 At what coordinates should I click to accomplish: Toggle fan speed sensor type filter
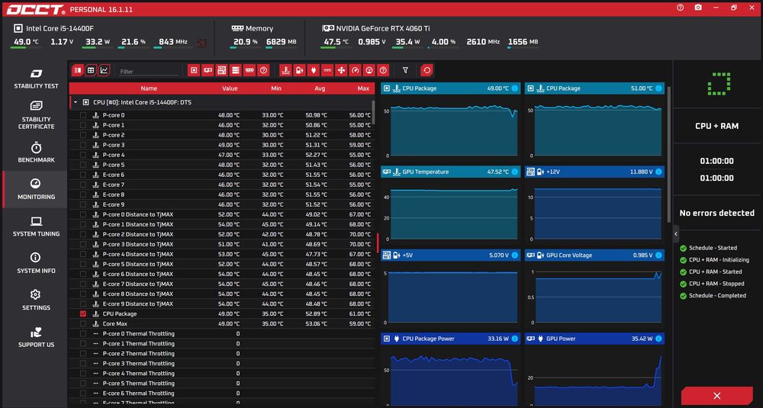[341, 70]
